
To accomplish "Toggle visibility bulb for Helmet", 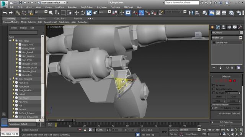I will 13,94.
